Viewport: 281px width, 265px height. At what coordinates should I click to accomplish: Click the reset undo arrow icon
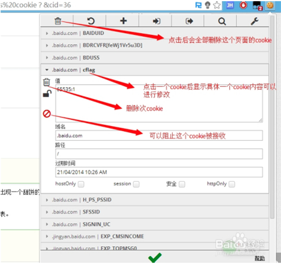[91, 21]
